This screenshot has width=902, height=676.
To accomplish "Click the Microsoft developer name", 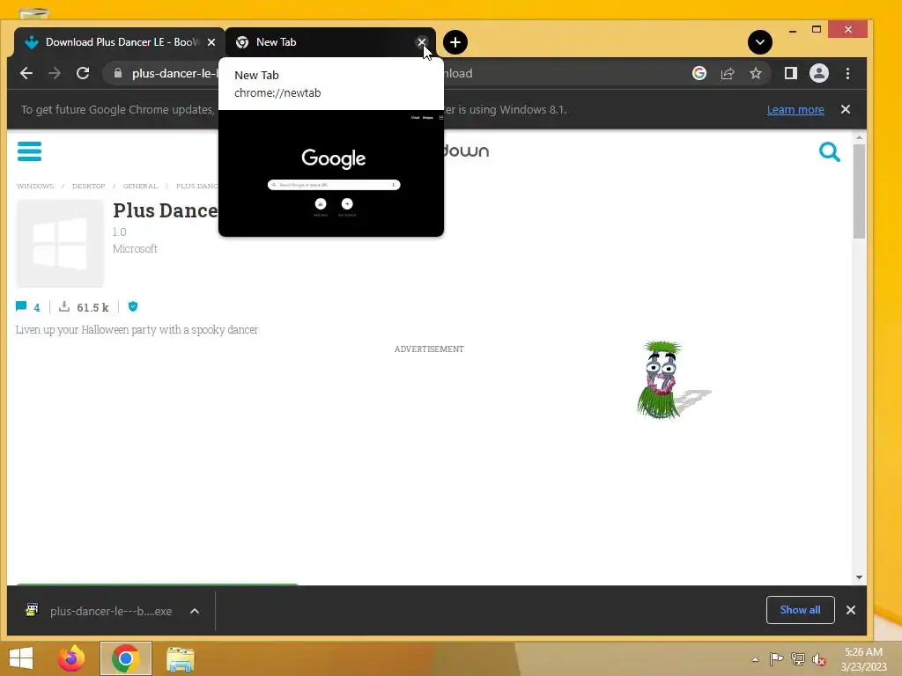I will [x=135, y=248].
